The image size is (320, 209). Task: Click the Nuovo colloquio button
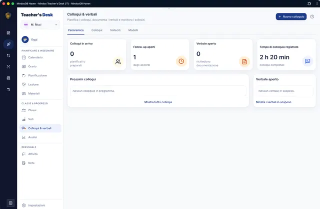coord(291,16)
